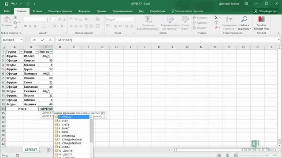Click the Cut scissors icon
282x158 pixels.
[x=15, y=18]
